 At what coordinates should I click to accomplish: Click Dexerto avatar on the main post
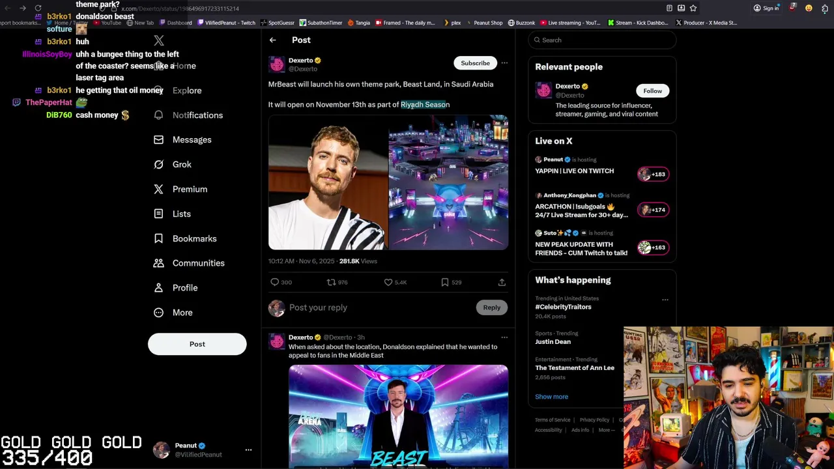click(x=277, y=64)
